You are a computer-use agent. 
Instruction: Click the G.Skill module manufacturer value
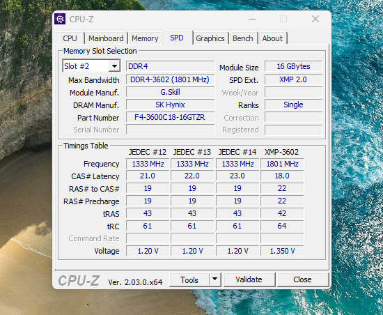(x=170, y=92)
